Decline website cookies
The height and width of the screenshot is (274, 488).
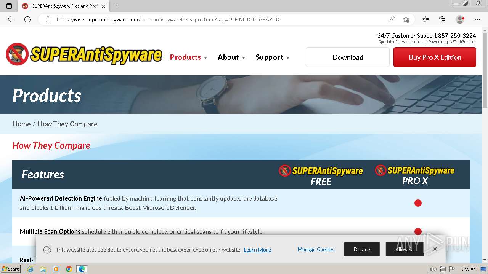click(362, 249)
